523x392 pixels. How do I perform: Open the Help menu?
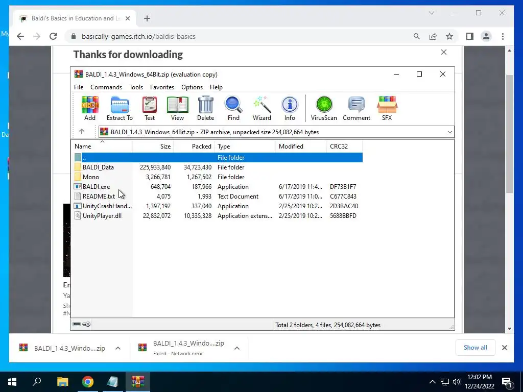(216, 87)
